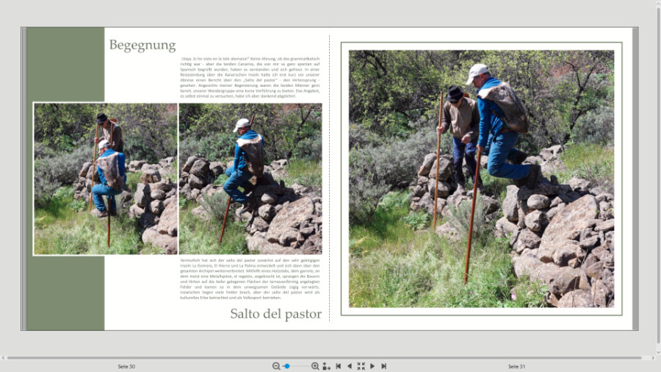Click the fit-to-window arrows icon
The image size is (661, 372).
coord(361,366)
